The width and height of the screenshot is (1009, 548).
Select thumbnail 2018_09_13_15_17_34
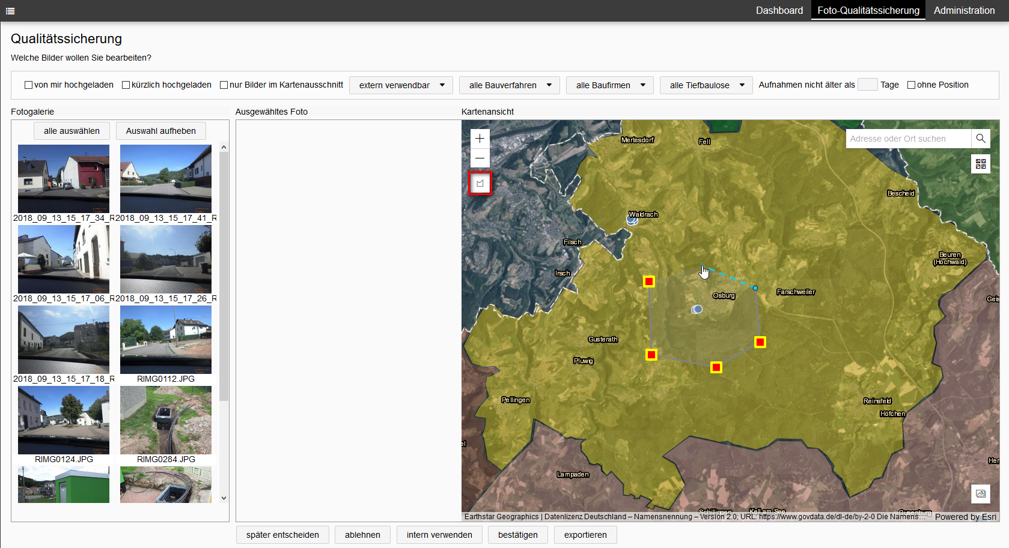click(64, 179)
